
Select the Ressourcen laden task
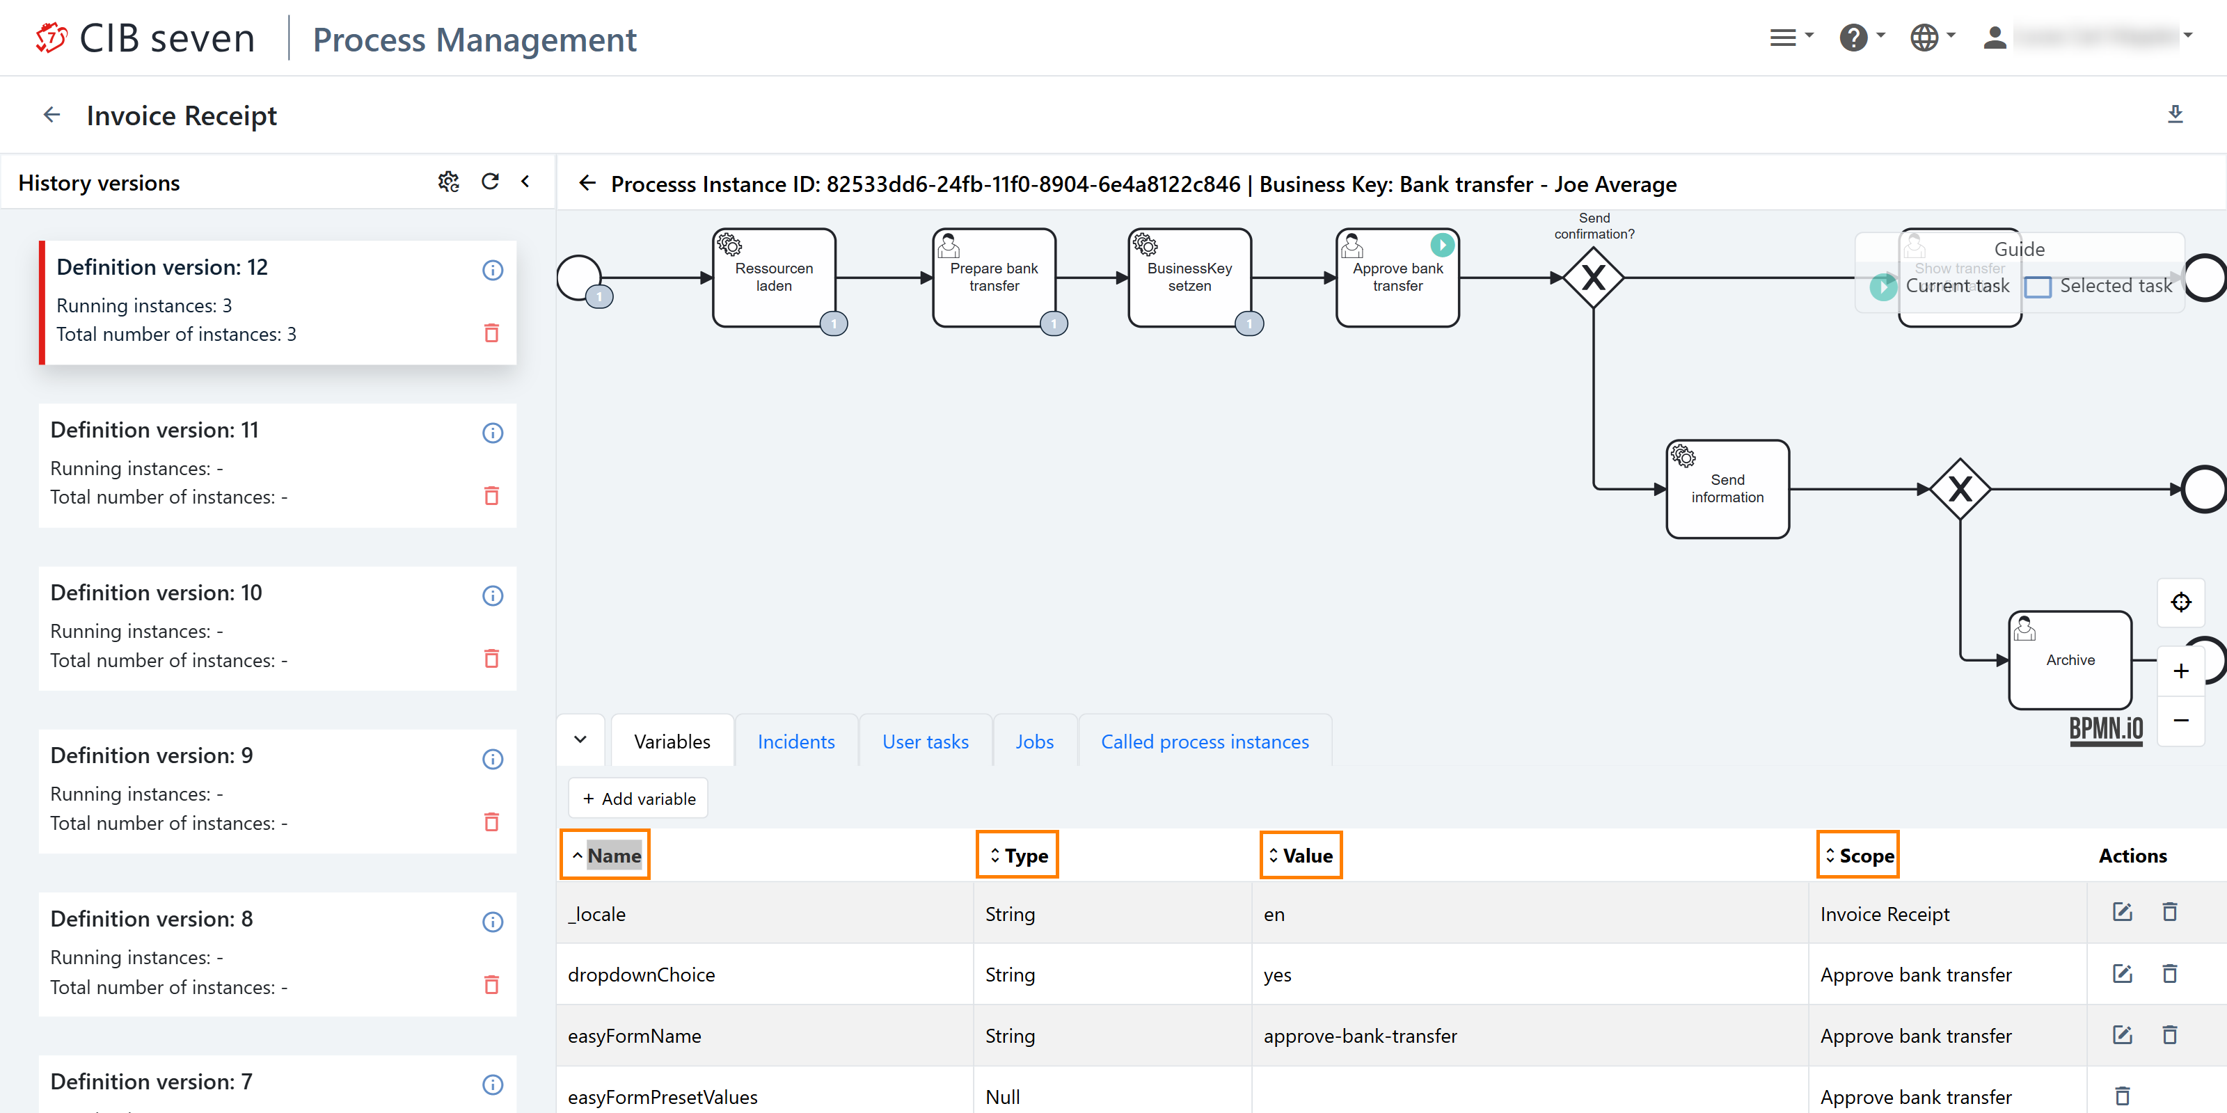[x=774, y=278]
